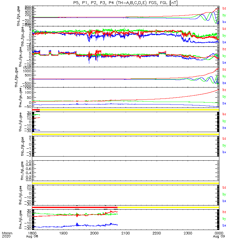The height and width of the screenshot is (251, 235).
Task: Click the 2000 time tick label
Action: pos(95,233)
